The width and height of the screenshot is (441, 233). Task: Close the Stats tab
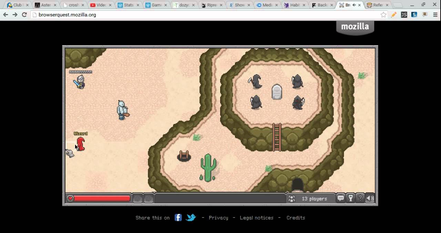pyautogui.click(x=138, y=5)
